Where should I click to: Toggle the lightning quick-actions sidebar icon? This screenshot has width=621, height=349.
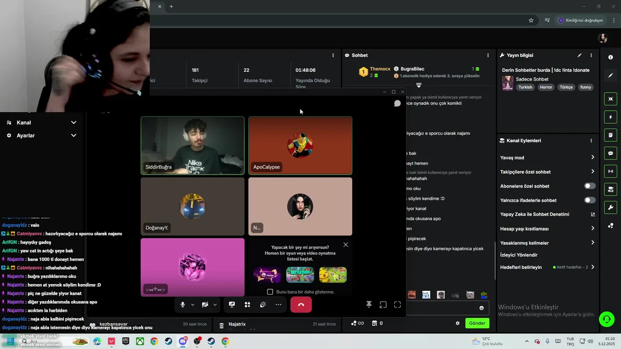(x=610, y=117)
